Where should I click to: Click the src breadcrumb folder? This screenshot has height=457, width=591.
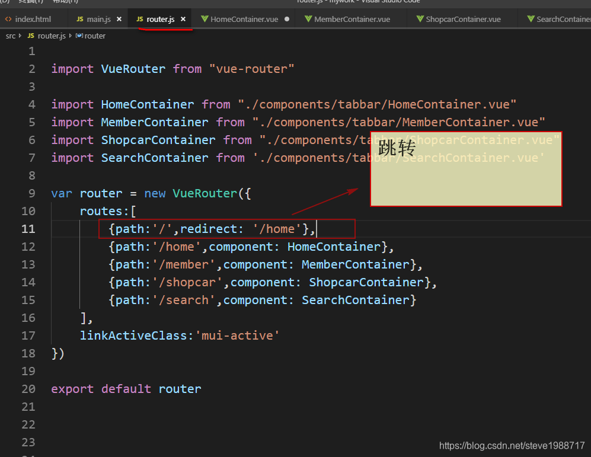click(11, 36)
